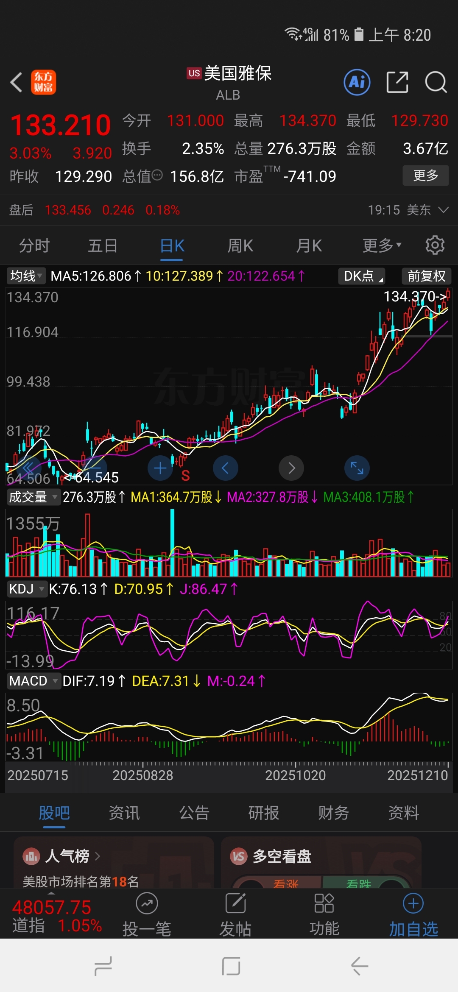Tap the 总值 info smiley icon

(x=157, y=175)
